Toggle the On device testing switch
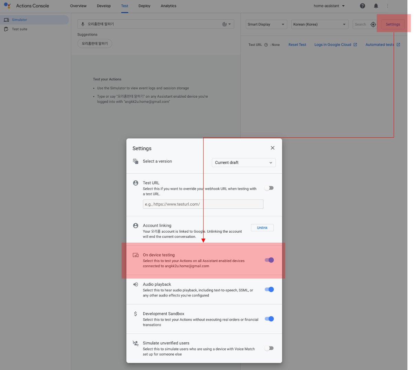This screenshot has width=415, height=370. (x=269, y=260)
